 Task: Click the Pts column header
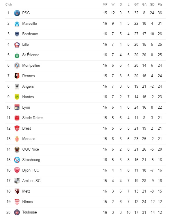click(x=160, y=4)
